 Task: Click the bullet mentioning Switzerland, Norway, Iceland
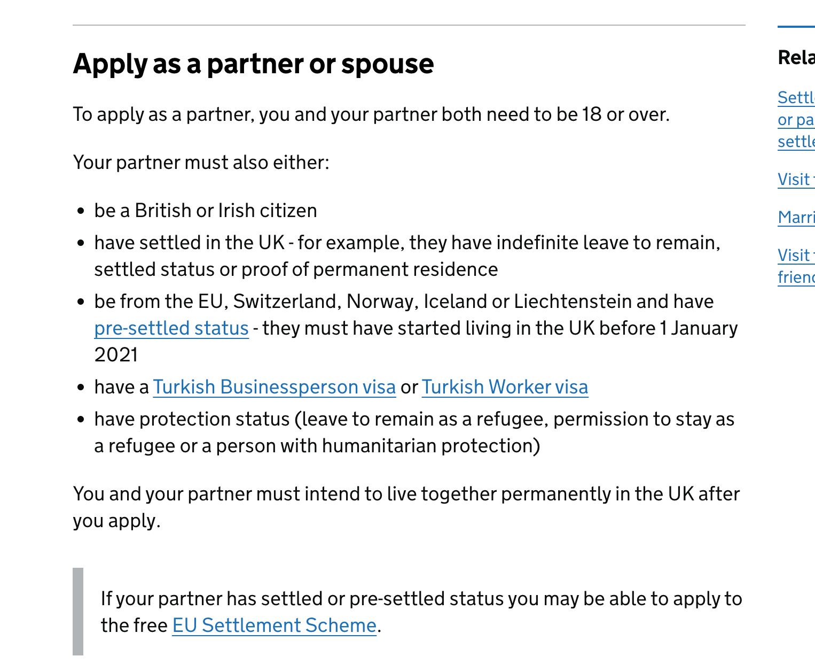pyautogui.click(x=404, y=302)
